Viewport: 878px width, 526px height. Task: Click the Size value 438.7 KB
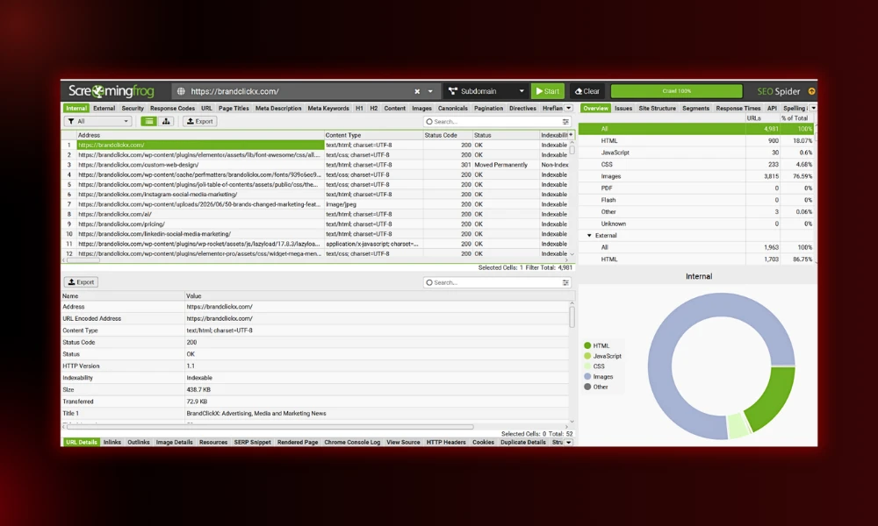[198, 389]
